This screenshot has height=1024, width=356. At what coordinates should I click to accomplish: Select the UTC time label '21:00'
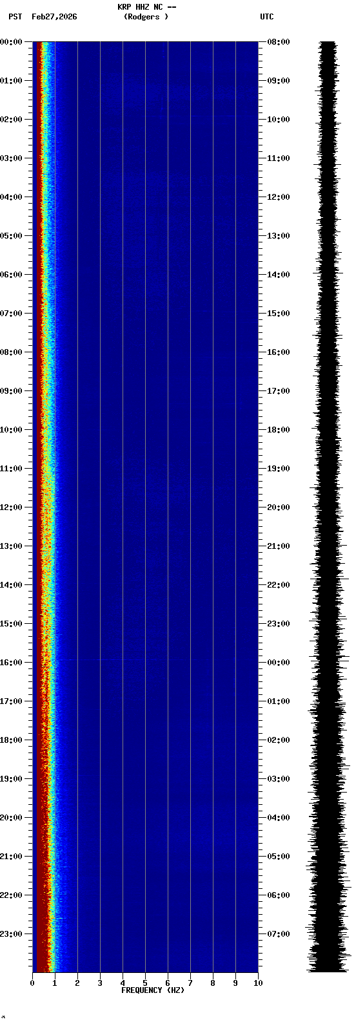(279, 546)
